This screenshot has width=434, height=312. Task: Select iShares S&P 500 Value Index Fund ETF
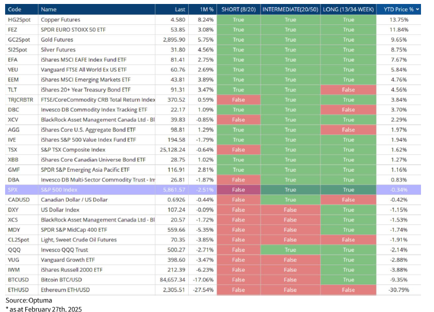pos(88,140)
